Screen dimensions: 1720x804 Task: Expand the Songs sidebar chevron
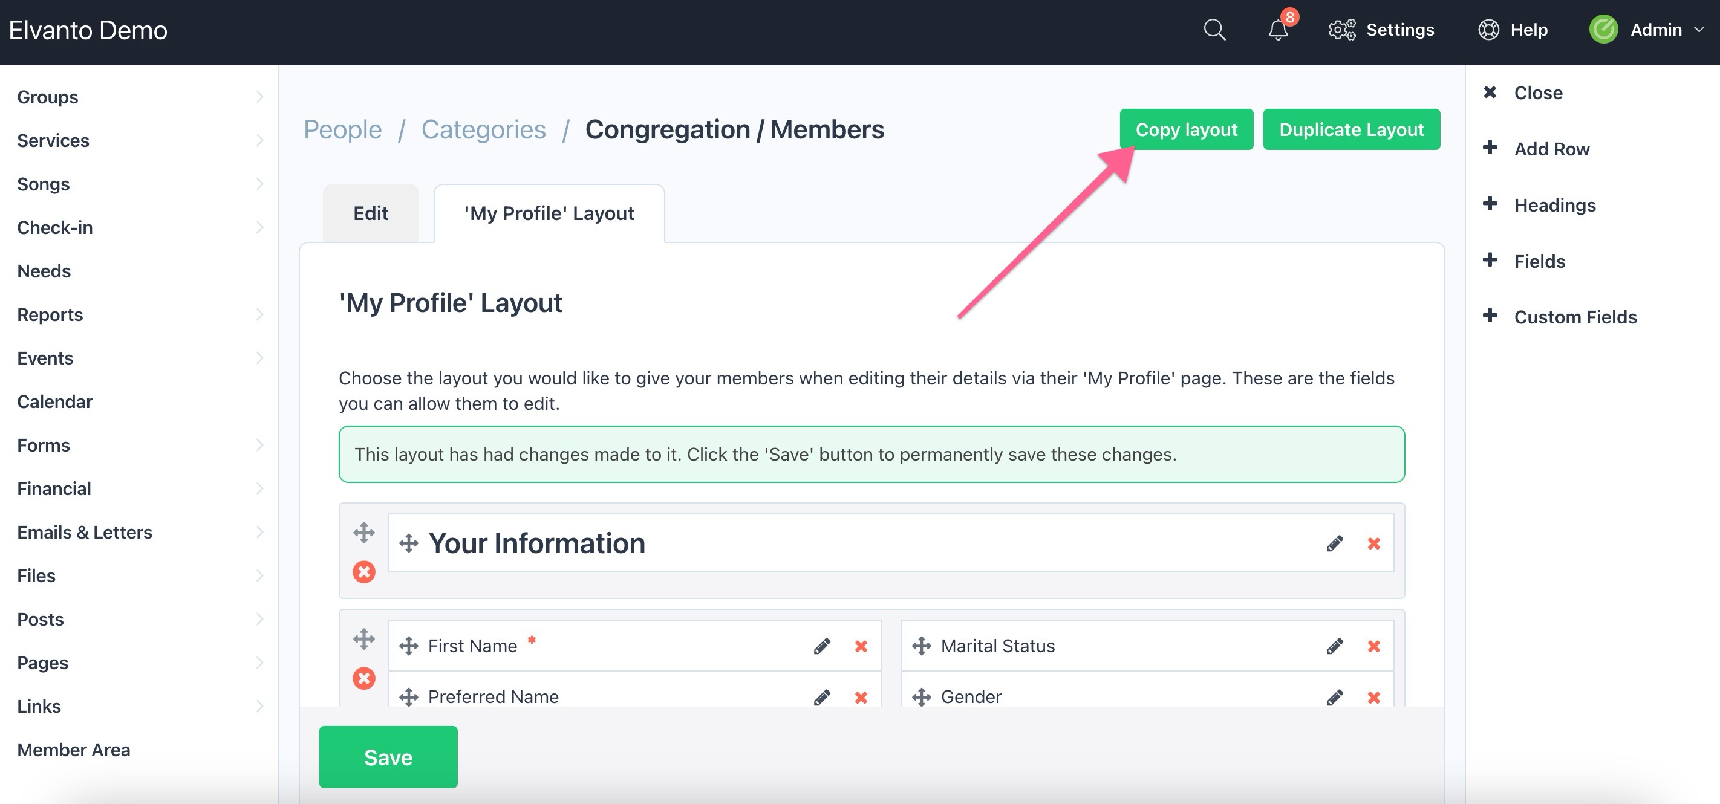pyautogui.click(x=259, y=184)
